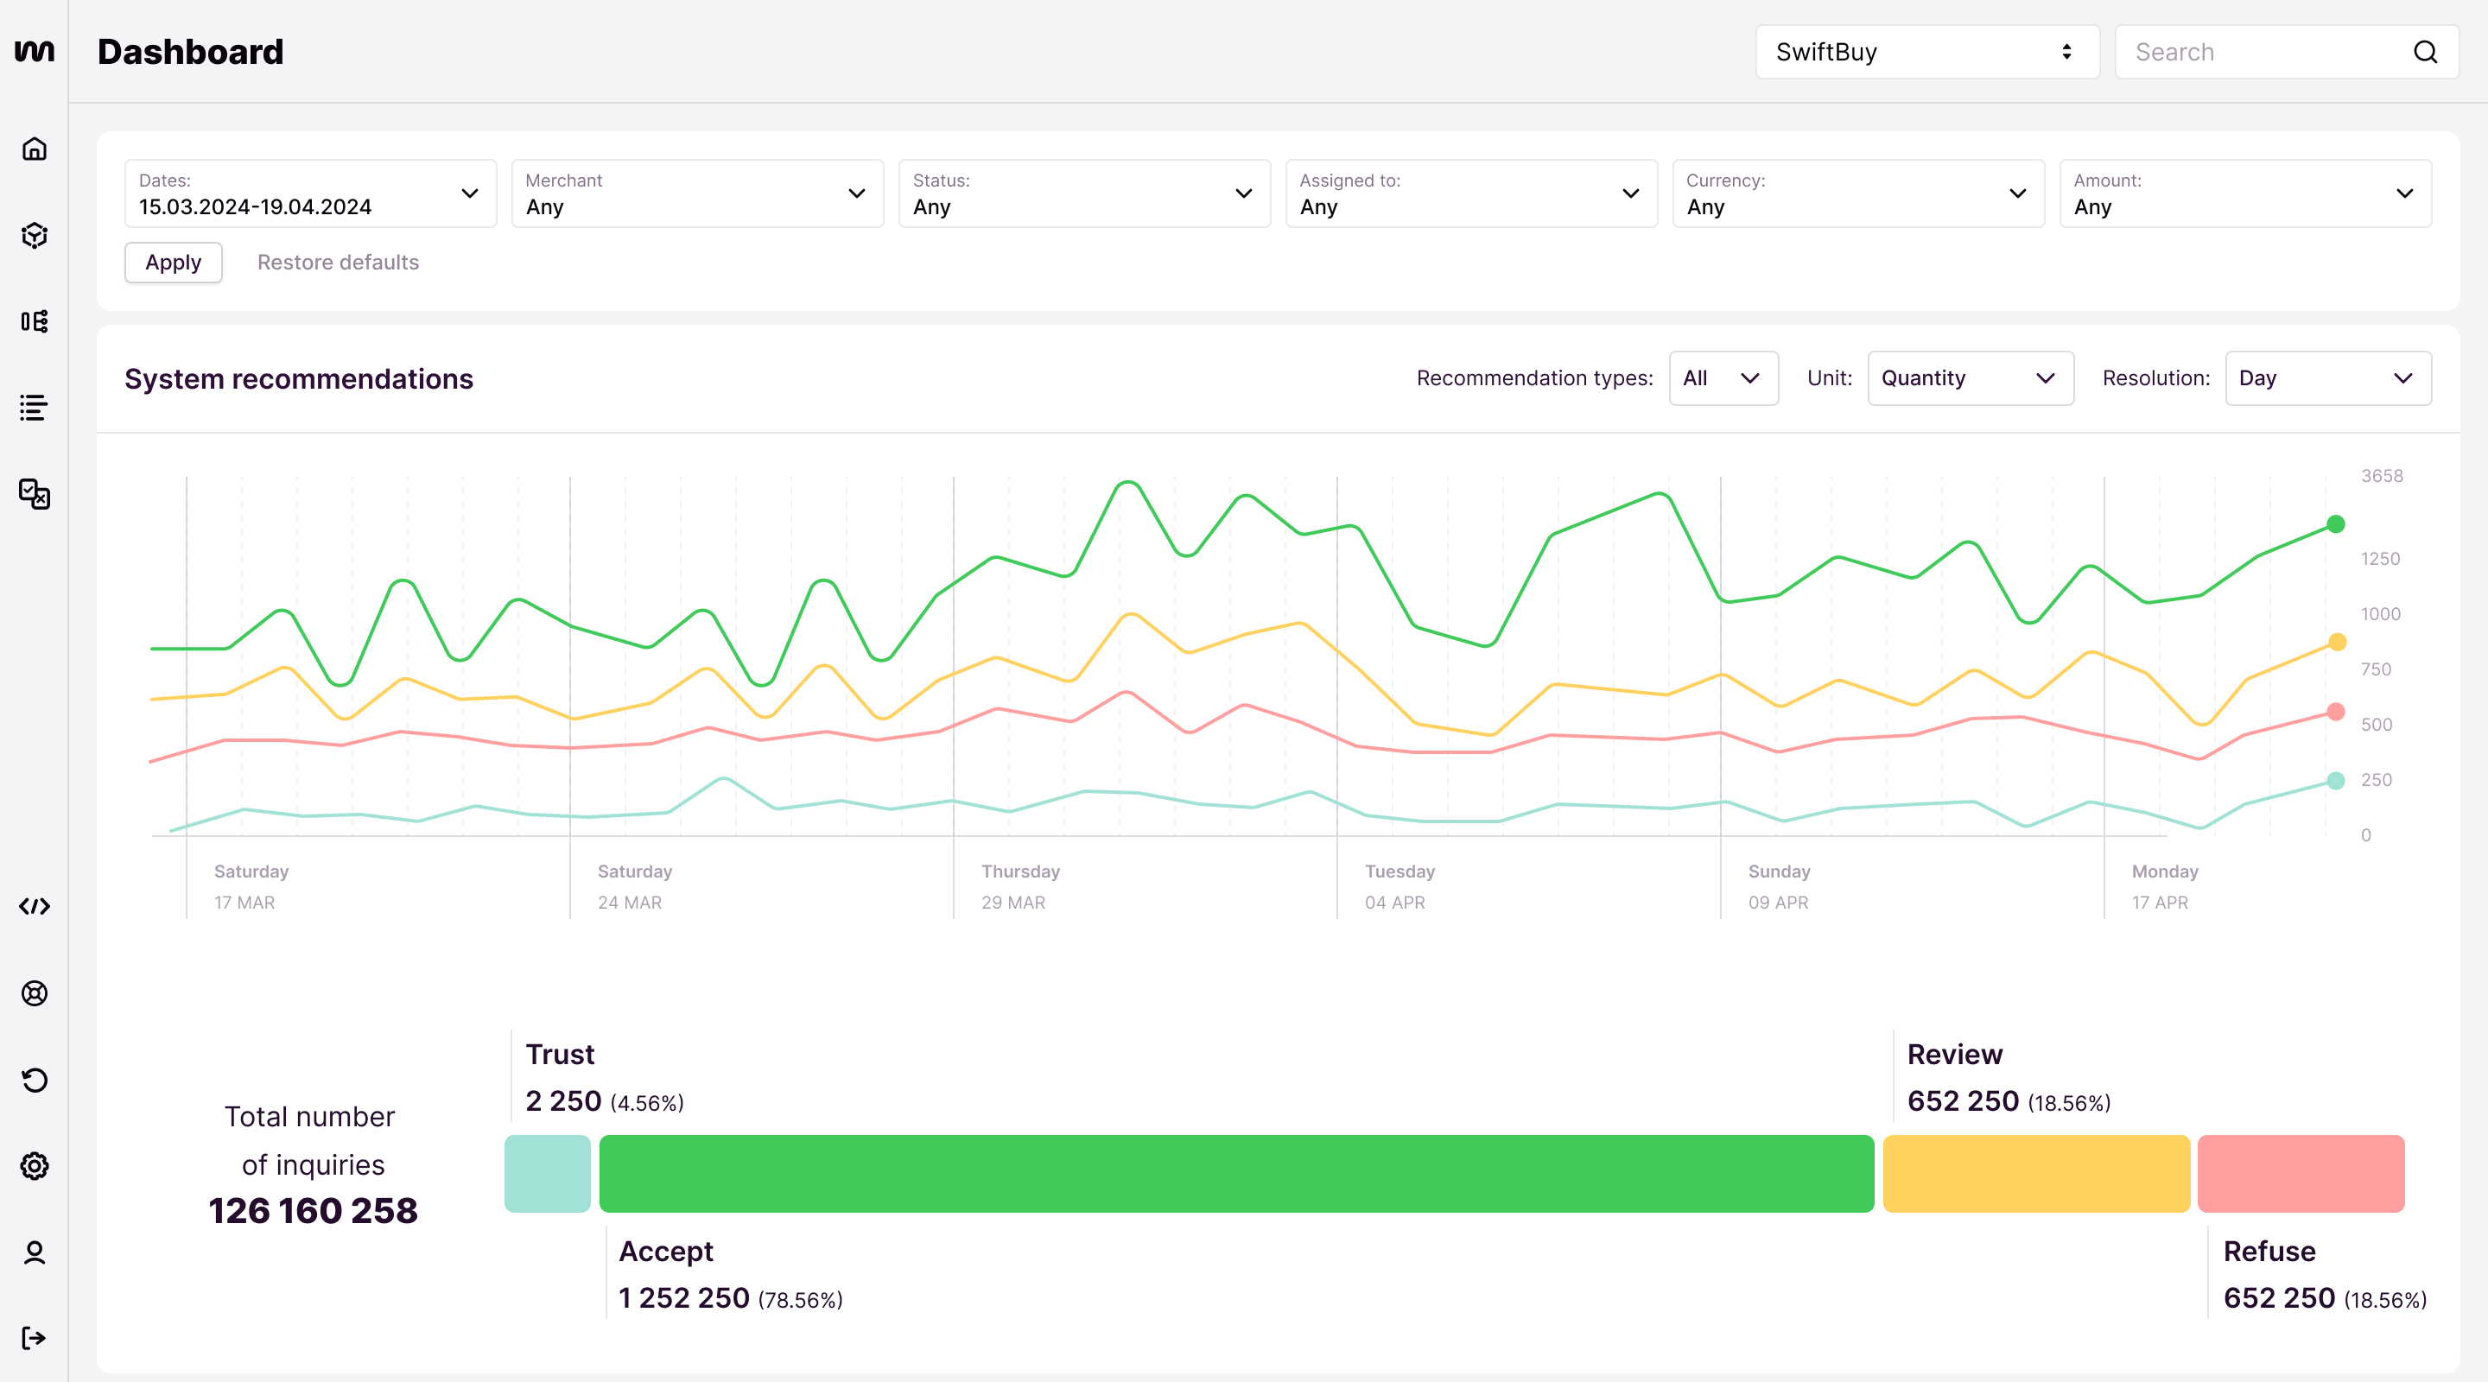
Task: Expand the Currency filter dropdown
Action: tap(1858, 193)
